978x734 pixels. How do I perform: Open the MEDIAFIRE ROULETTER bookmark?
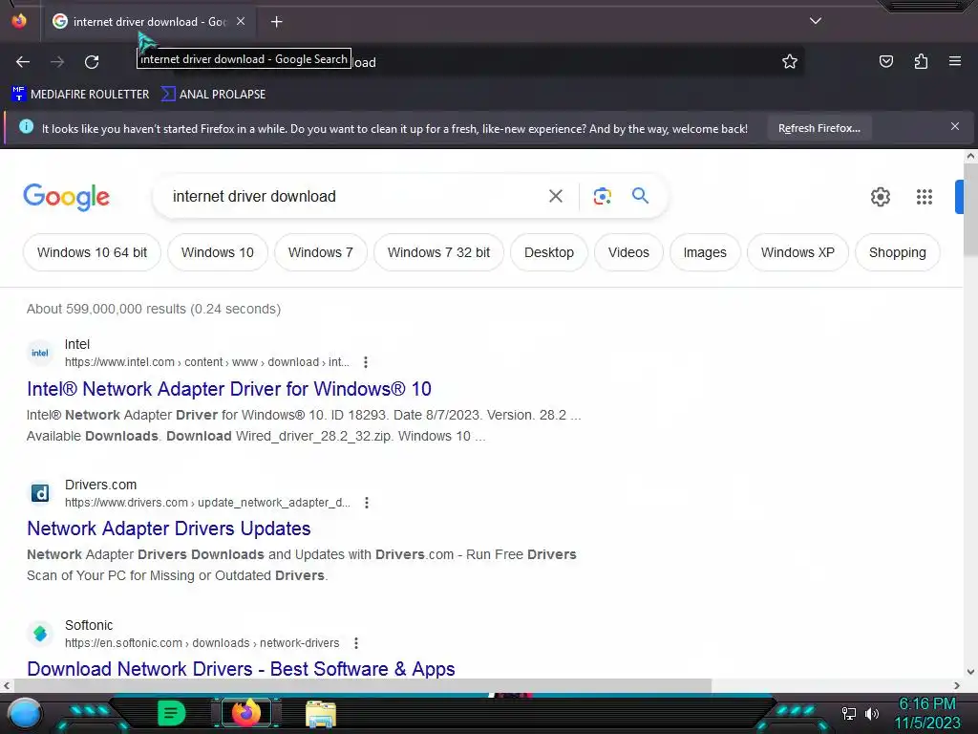[x=80, y=95]
